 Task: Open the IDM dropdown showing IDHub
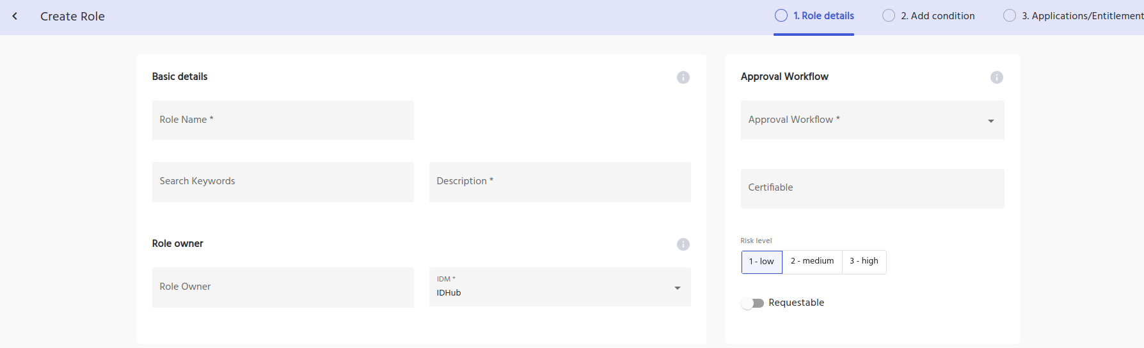click(x=559, y=287)
